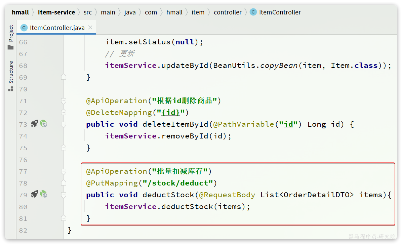
Task: Collapse fold marker on line 75
Action: point(64,148)
